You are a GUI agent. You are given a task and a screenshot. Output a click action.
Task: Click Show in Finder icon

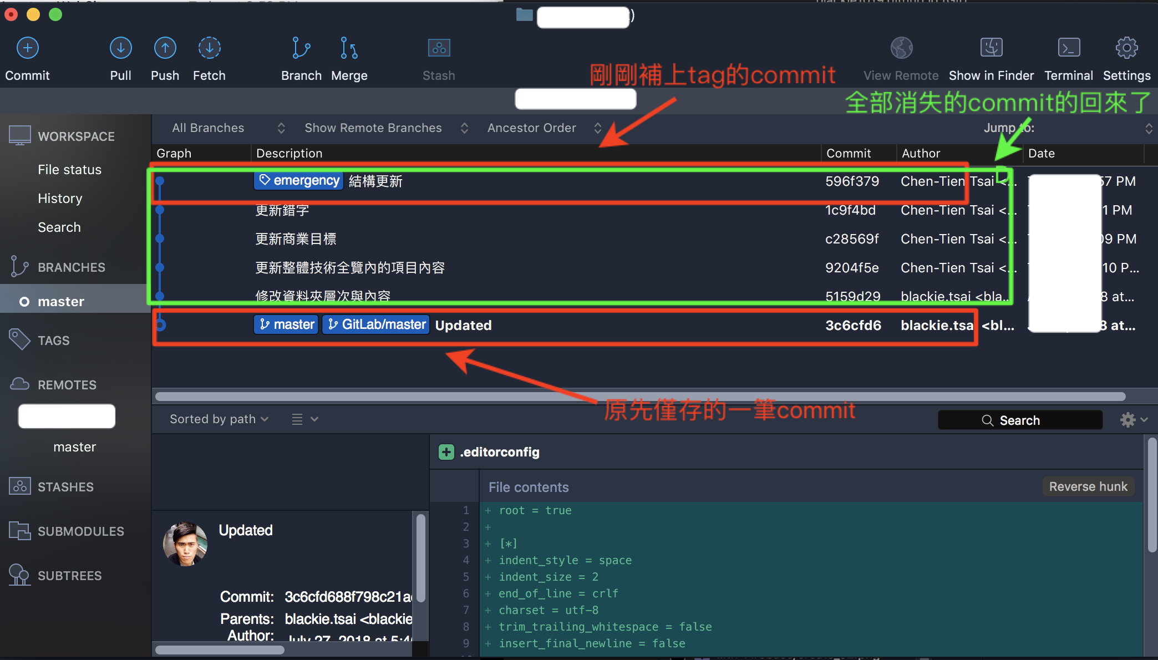991,49
